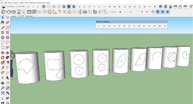The width and height of the screenshot is (193, 104).
Task: Open the Layer dropdown list
Action: pyautogui.click(x=113, y=12)
